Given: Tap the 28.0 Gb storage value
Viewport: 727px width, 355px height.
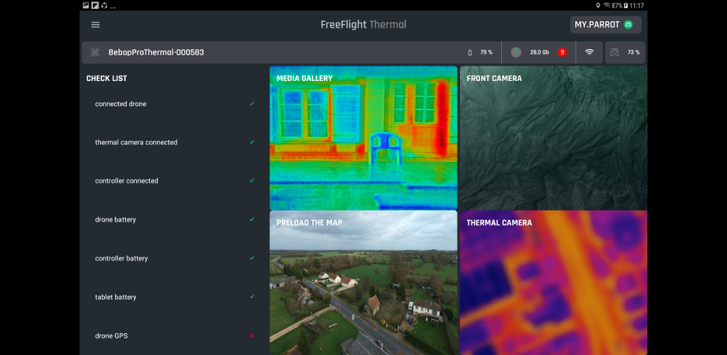Looking at the screenshot, I should pyautogui.click(x=540, y=53).
